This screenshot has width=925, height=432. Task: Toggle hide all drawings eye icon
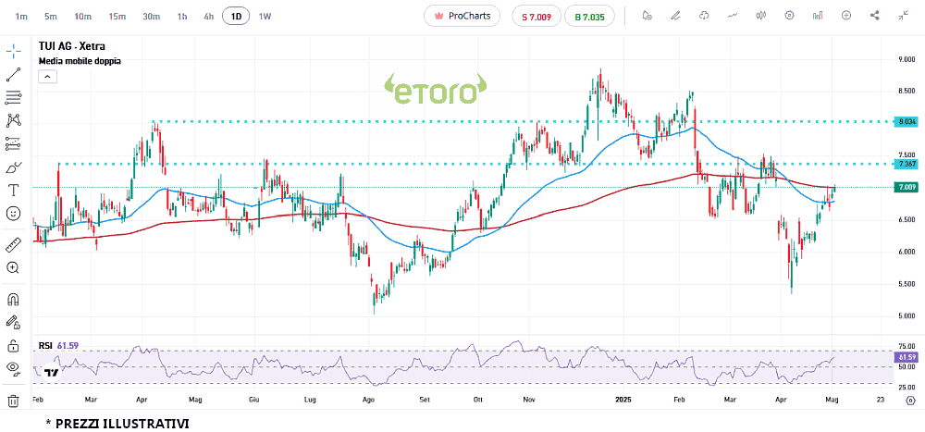13,369
